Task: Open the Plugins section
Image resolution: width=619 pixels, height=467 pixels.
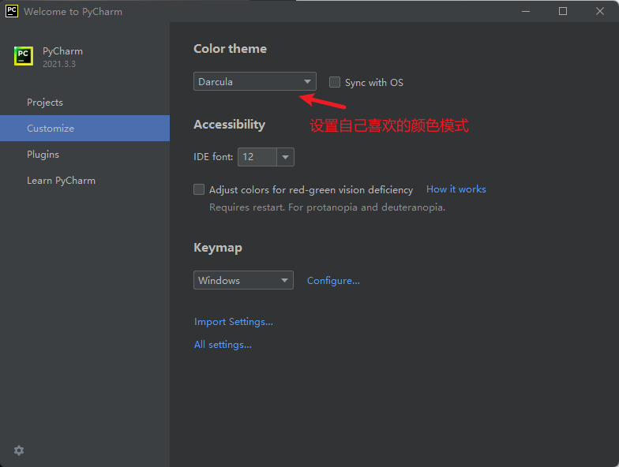Action: (85, 155)
